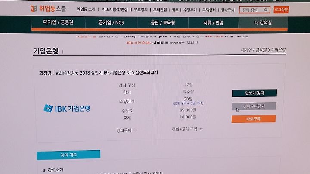Open 수강후기 link
The image size is (310, 174).
(x=190, y=9)
